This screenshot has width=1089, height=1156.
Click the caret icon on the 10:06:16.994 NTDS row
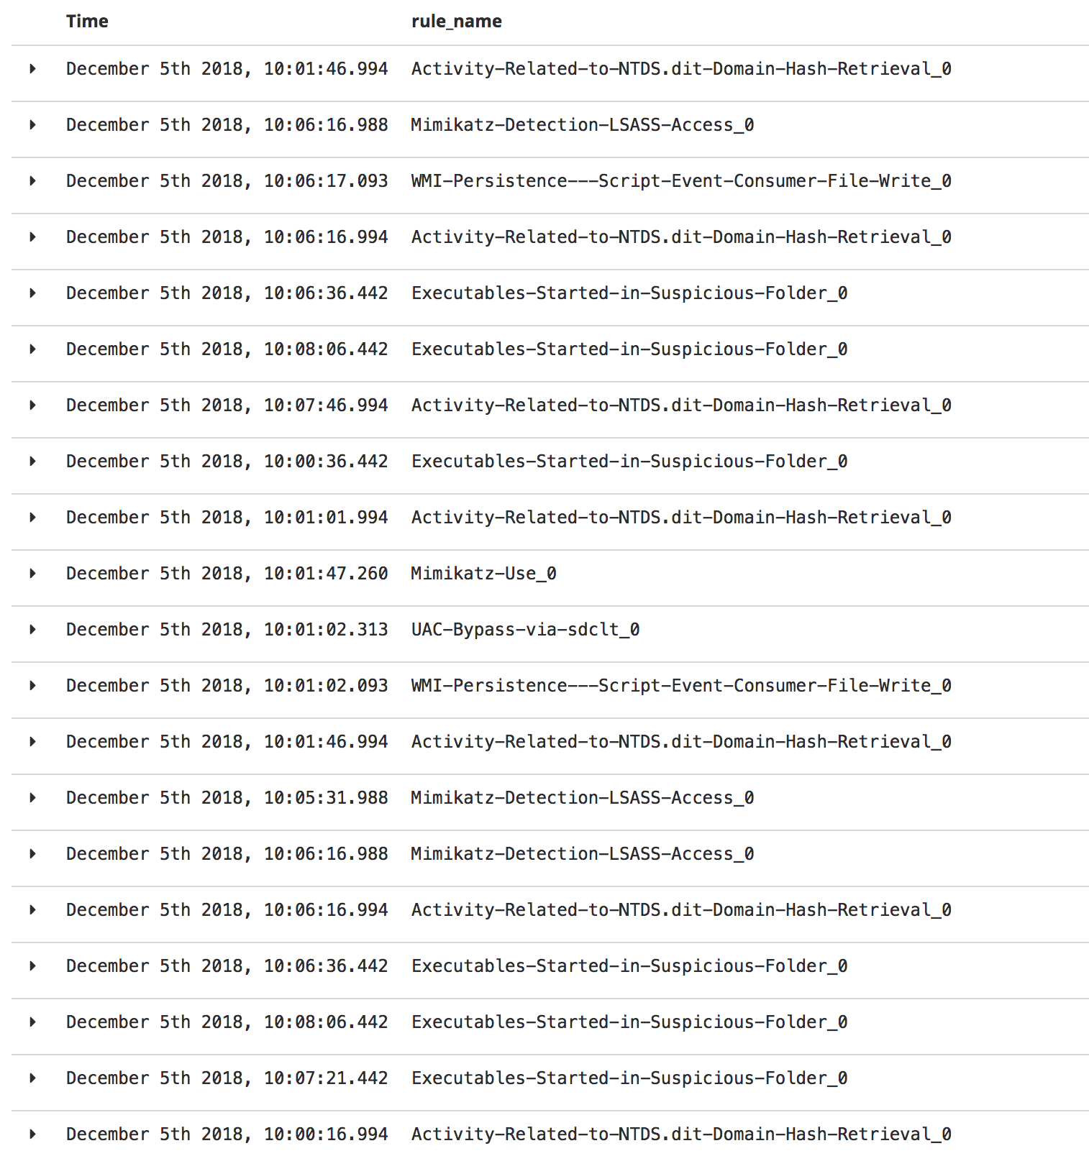32,237
